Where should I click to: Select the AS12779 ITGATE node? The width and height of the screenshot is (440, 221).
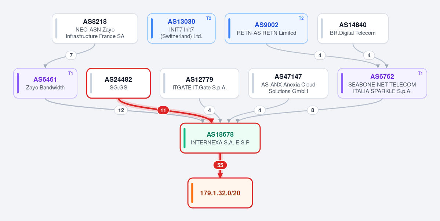199,83
